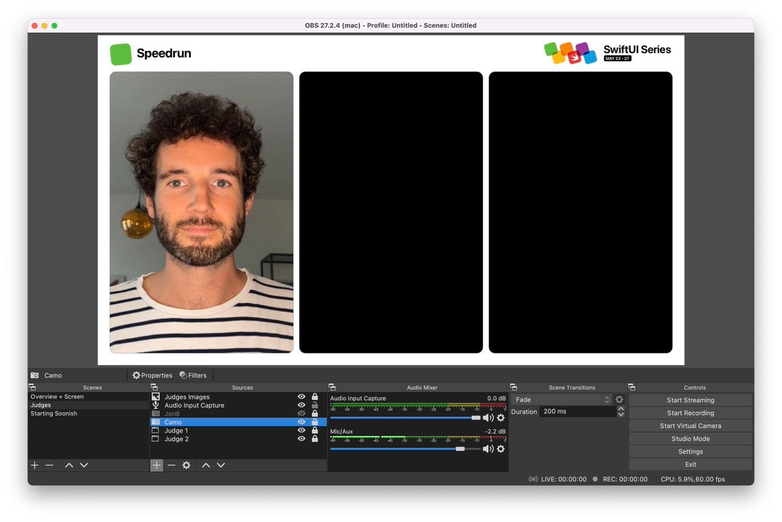Open Filters for Camo source
The width and height of the screenshot is (782, 522).
pyautogui.click(x=193, y=375)
